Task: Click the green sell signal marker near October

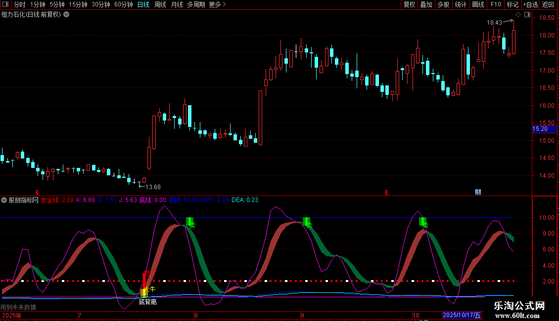Action: click(422, 222)
